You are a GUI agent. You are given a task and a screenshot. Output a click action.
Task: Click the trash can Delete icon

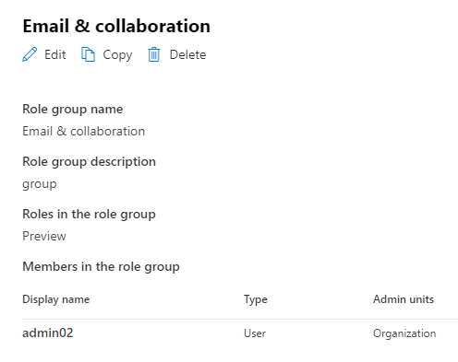pos(154,54)
